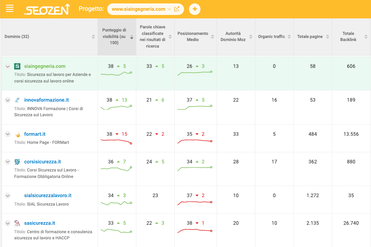The image size is (371, 247).
Task: Expand the corsisicurezza.it row
Action: 8,162
